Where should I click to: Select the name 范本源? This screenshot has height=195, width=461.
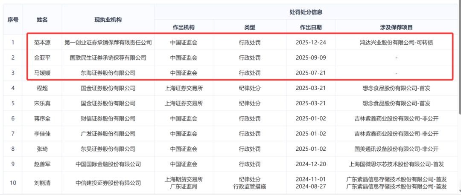click(42, 43)
